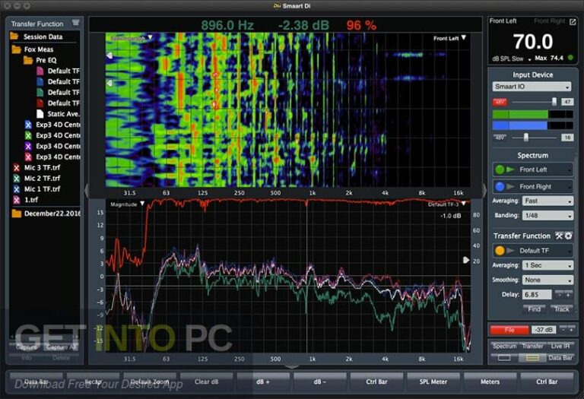Open the Default TF-3 trace selector dropdown
Image resolution: width=584 pixels, height=399 pixels.
pos(464,204)
